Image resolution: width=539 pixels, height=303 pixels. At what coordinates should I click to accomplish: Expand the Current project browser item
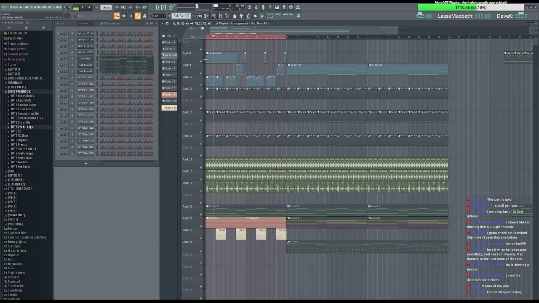[17, 33]
